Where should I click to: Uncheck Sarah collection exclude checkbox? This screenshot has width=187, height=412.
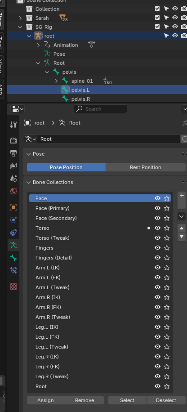coord(157,18)
